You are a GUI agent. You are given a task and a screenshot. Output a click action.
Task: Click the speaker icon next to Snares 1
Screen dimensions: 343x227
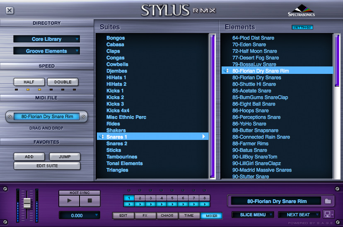coord(101,137)
